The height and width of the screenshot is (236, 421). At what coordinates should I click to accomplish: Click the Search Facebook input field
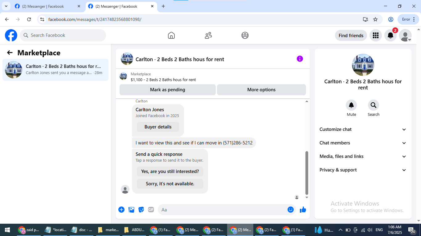63,35
